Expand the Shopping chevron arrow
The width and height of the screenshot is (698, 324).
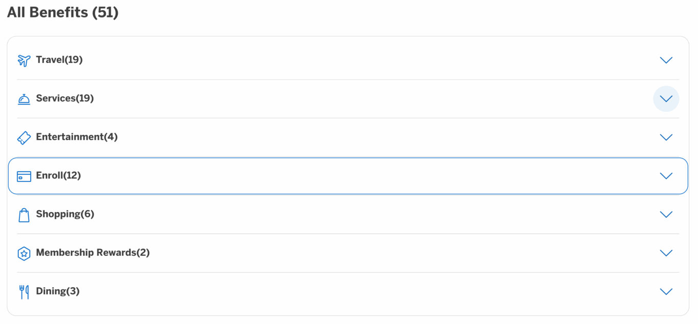click(x=666, y=214)
